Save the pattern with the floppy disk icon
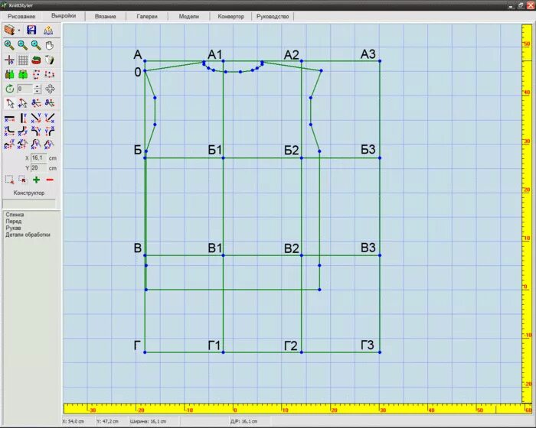The height and width of the screenshot is (428, 536). (31, 30)
